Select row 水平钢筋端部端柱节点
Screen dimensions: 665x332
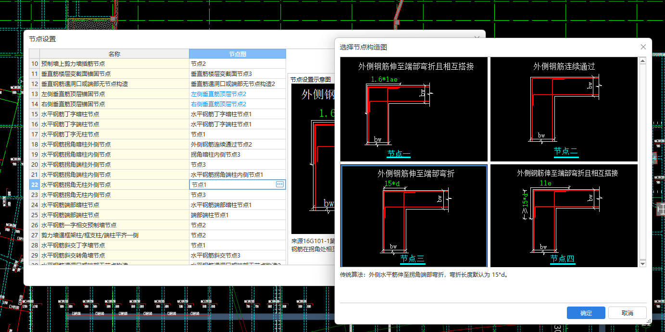coord(114,215)
